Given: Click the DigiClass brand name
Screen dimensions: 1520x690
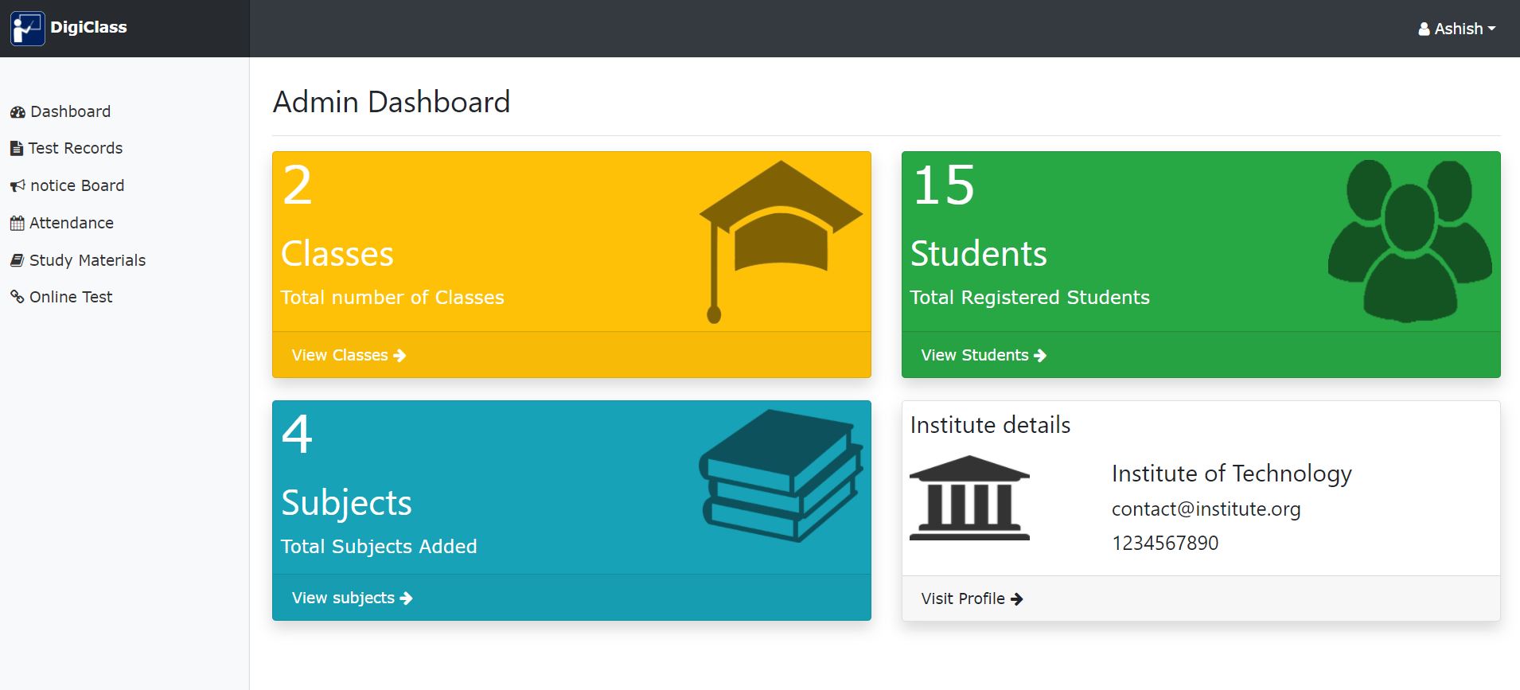Looking at the screenshot, I should [x=88, y=27].
